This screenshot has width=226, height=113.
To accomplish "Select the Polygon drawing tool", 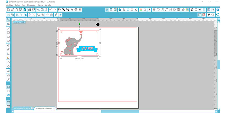I will coord(8,66).
